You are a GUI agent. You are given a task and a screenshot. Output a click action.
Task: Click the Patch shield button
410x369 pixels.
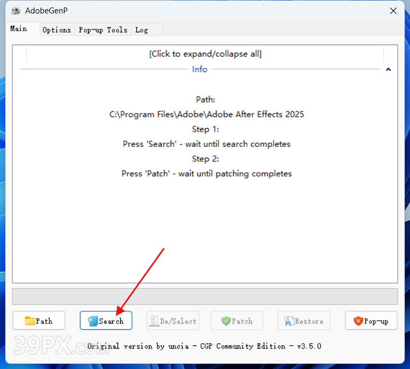click(237, 320)
